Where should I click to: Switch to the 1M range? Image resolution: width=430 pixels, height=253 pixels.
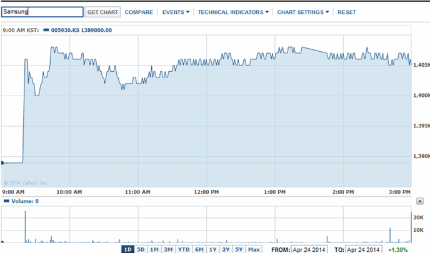tap(154, 249)
